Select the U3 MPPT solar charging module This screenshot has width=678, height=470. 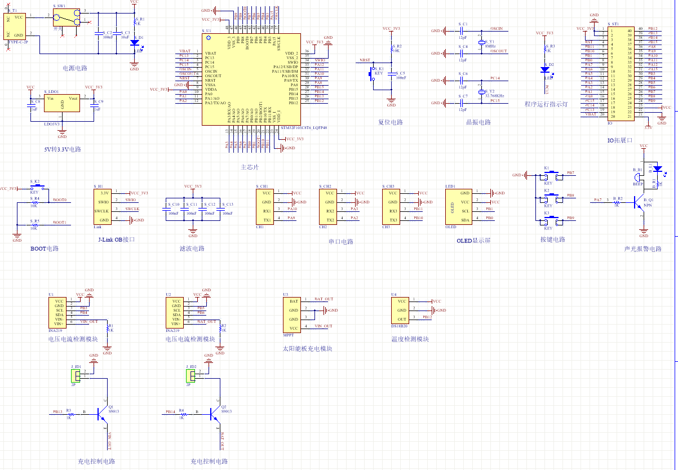pyautogui.click(x=291, y=314)
